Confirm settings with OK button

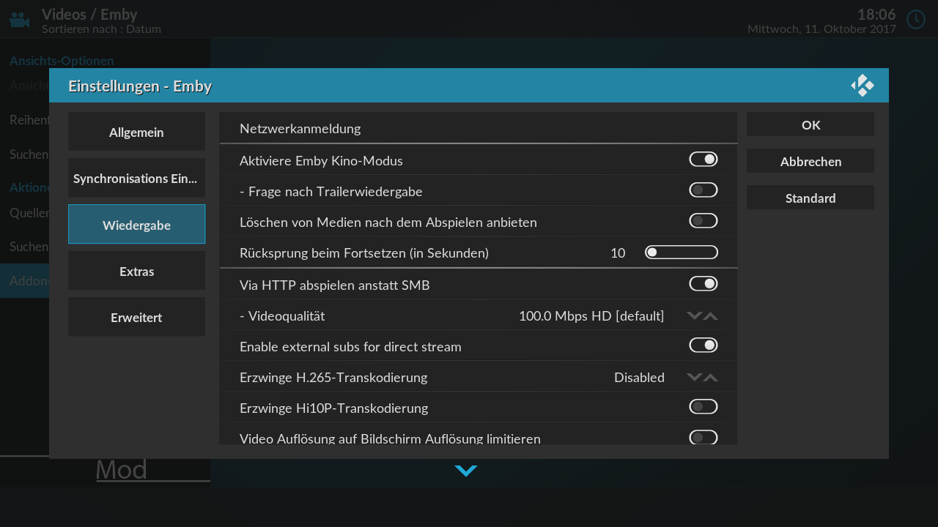810,124
